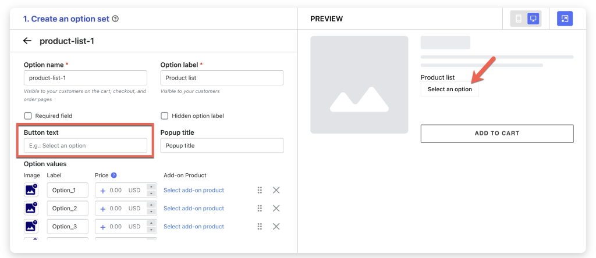Open the help icon beside Create an option set

click(x=116, y=19)
